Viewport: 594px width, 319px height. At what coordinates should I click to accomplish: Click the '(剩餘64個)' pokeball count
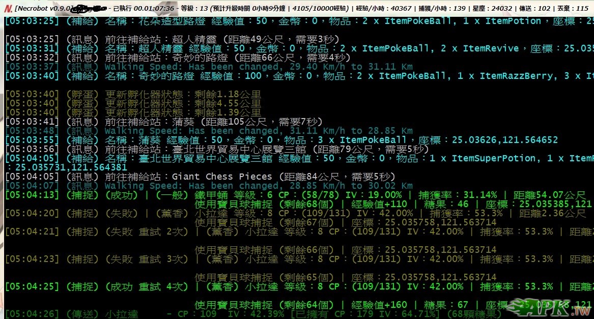[x=306, y=305]
